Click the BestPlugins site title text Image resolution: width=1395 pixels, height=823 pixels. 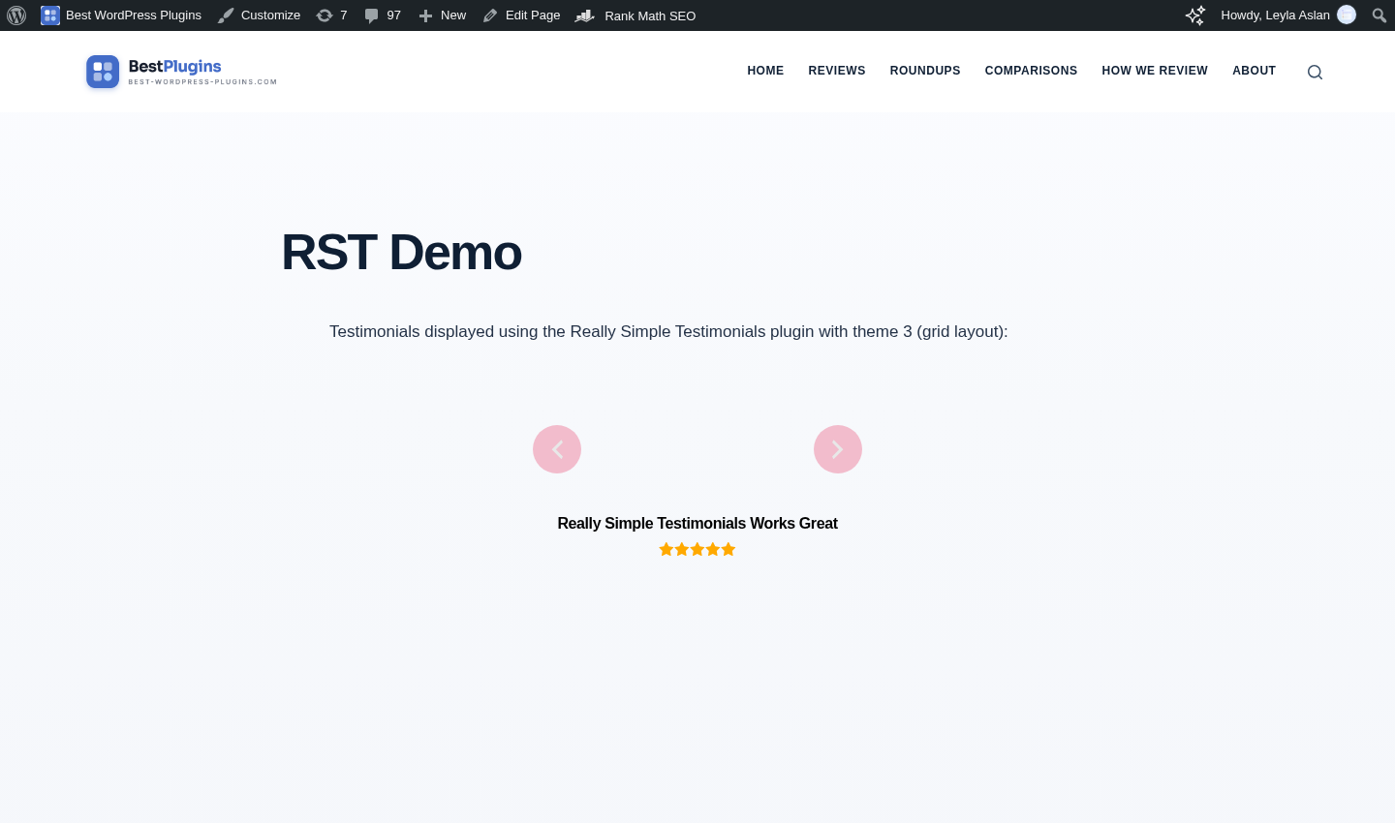(174, 66)
